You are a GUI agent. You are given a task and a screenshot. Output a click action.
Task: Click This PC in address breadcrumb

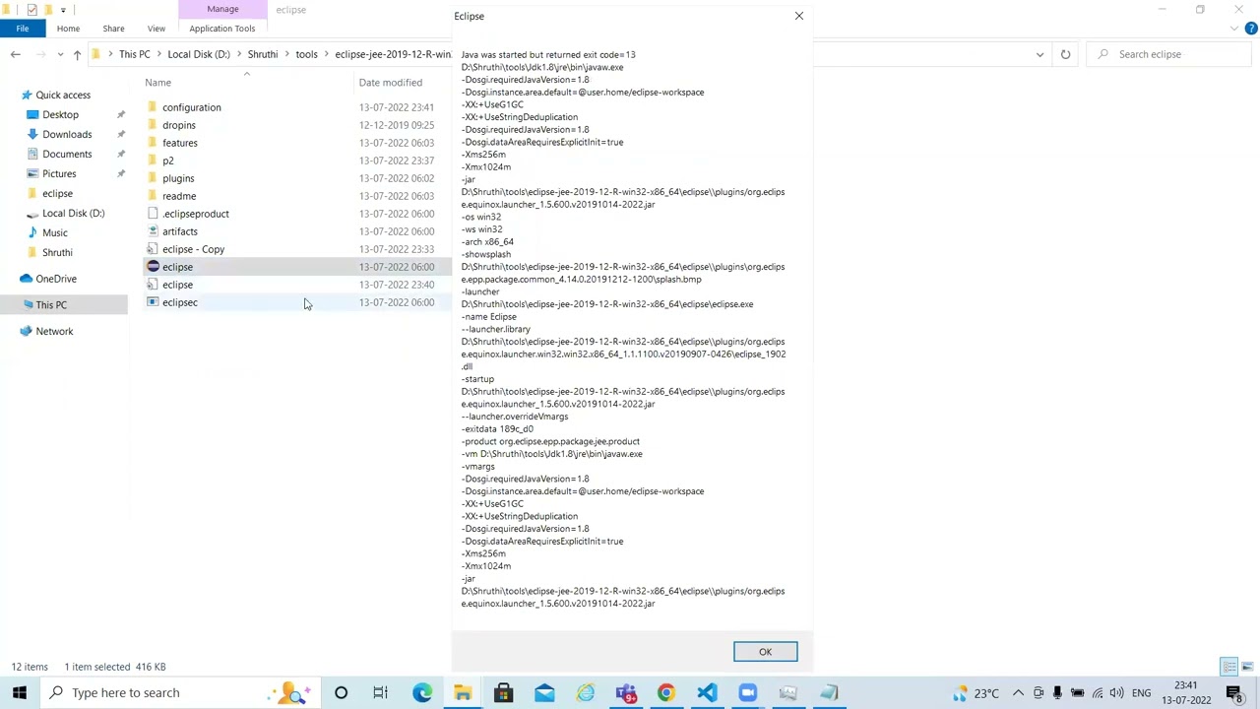tap(135, 54)
